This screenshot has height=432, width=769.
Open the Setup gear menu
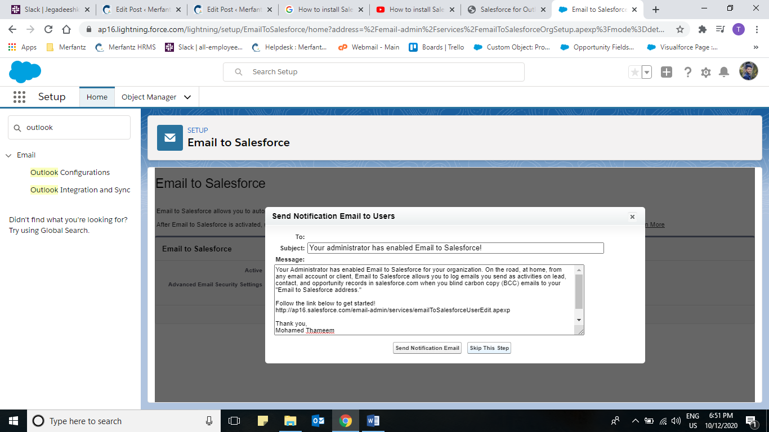point(705,72)
